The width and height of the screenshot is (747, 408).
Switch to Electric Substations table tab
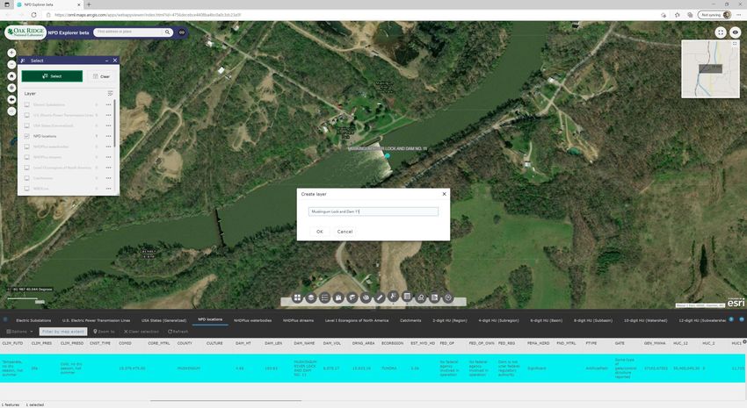pyautogui.click(x=33, y=320)
